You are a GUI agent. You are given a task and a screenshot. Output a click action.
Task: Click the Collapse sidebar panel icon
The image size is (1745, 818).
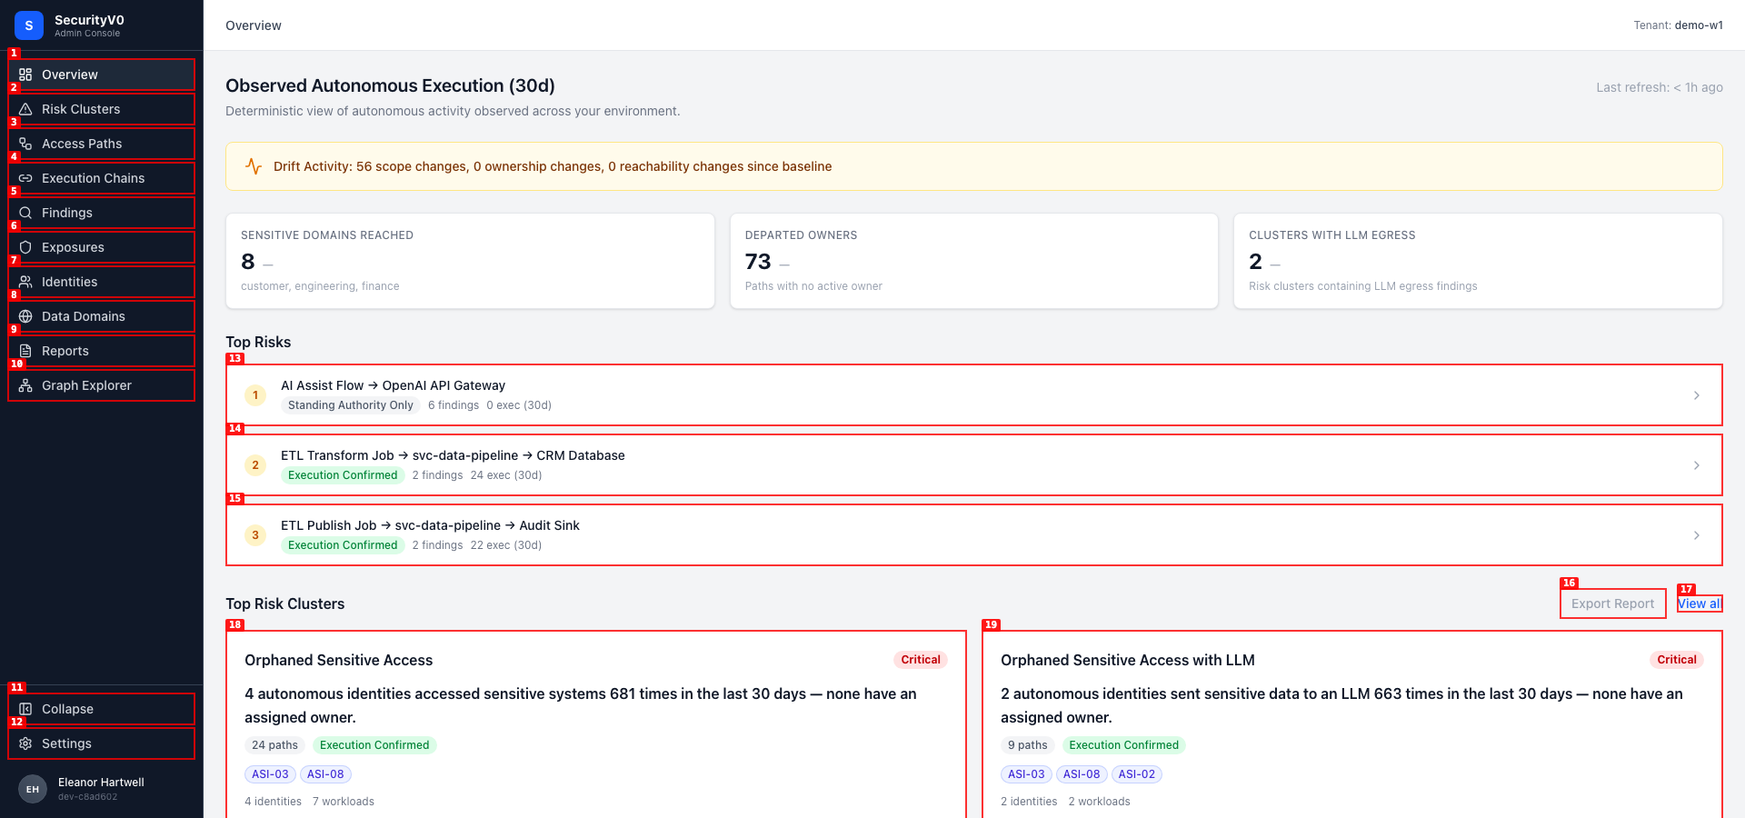pos(25,709)
